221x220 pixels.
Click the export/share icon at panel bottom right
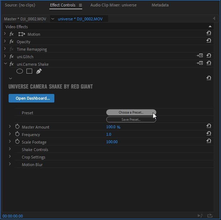(210, 216)
